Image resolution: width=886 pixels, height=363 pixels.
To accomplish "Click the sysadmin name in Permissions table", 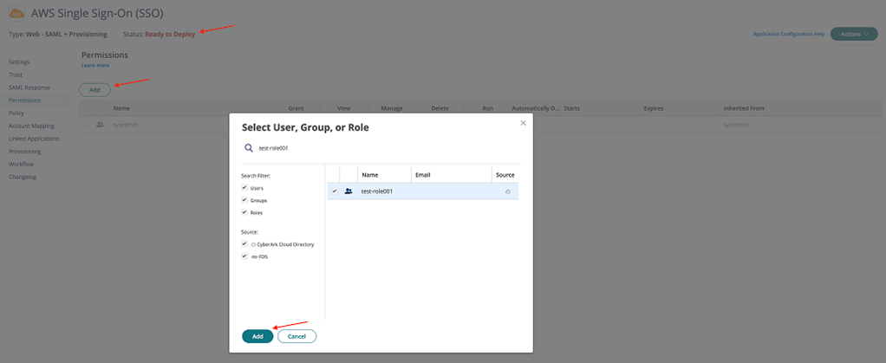I will 126,125.
